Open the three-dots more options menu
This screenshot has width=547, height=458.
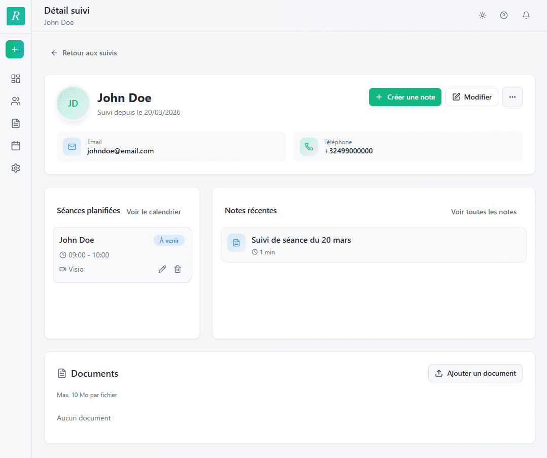click(x=512, y=97)
